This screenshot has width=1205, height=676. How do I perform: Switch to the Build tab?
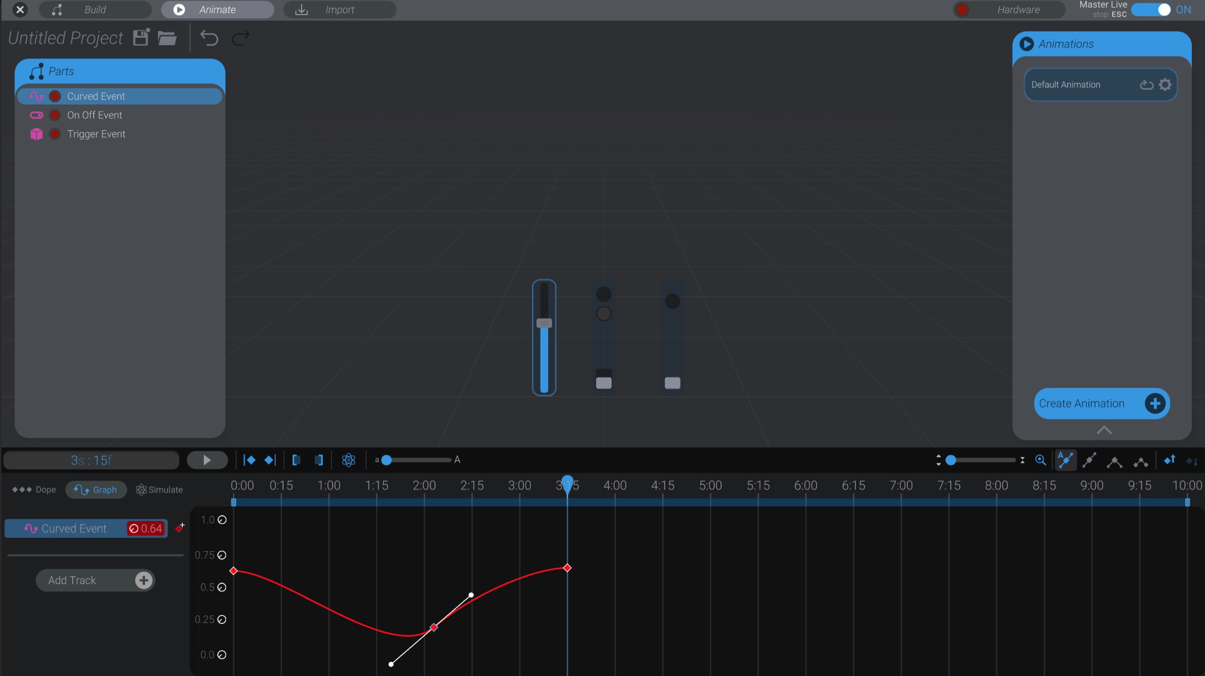[95, 9]
